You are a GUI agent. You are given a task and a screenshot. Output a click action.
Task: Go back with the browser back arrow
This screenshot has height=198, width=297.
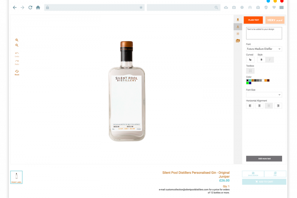14,8
